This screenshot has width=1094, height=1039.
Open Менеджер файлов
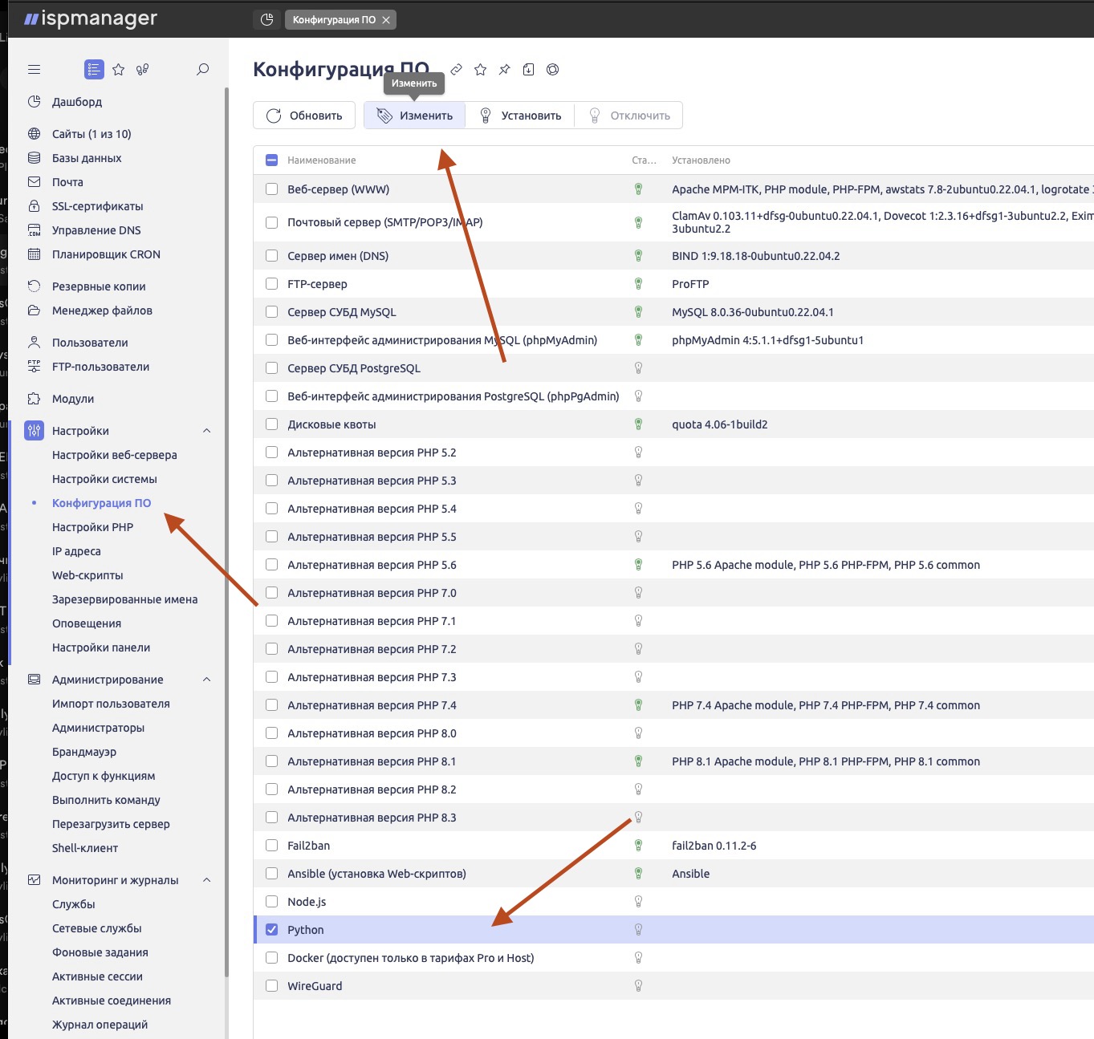102,310
